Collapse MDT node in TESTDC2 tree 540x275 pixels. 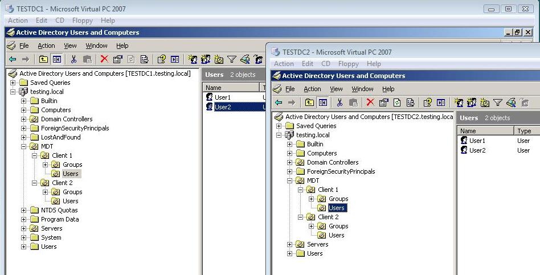pos(289,180)
